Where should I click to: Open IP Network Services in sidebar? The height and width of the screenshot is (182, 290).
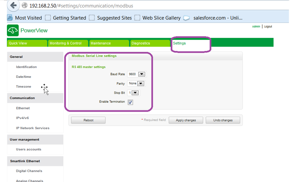33,128
